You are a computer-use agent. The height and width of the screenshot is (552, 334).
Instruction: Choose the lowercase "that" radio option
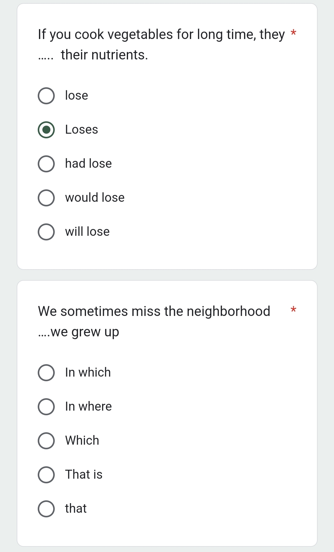click(x=46, y=509)
